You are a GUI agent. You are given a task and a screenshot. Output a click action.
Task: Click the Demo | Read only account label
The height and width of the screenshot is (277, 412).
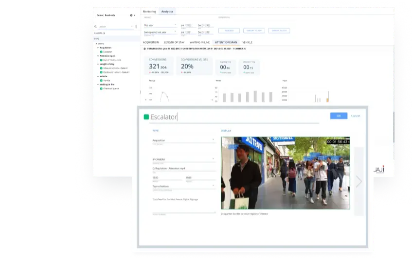pyautogui.click(x=106, y=15)
